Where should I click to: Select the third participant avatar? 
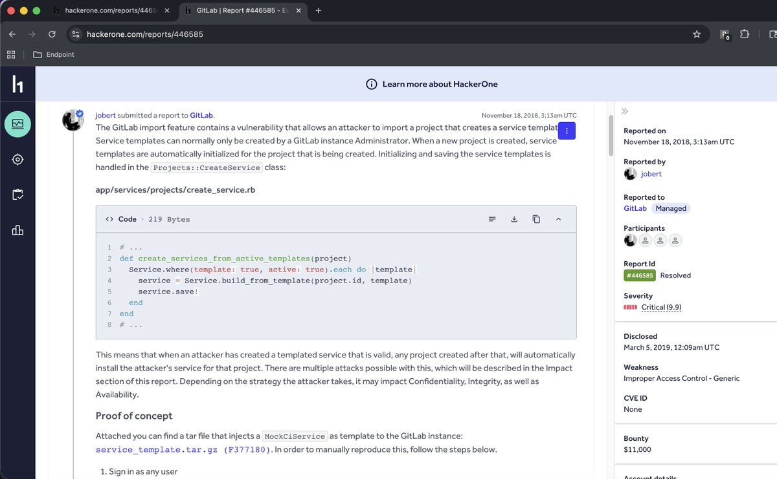click(x=660, y=240)
